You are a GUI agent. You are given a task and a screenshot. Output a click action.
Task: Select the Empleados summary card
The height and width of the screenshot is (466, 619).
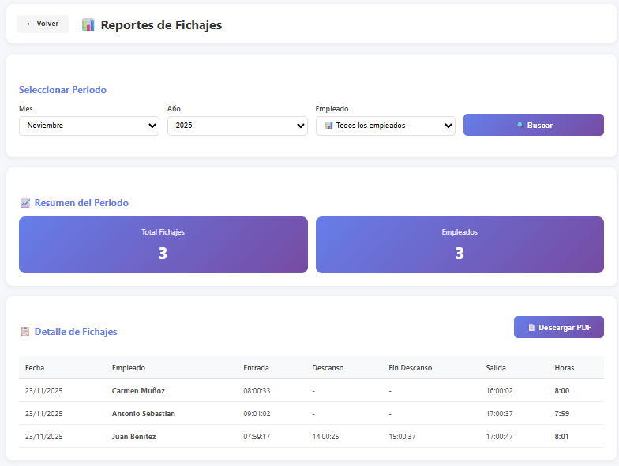(460, 245)
